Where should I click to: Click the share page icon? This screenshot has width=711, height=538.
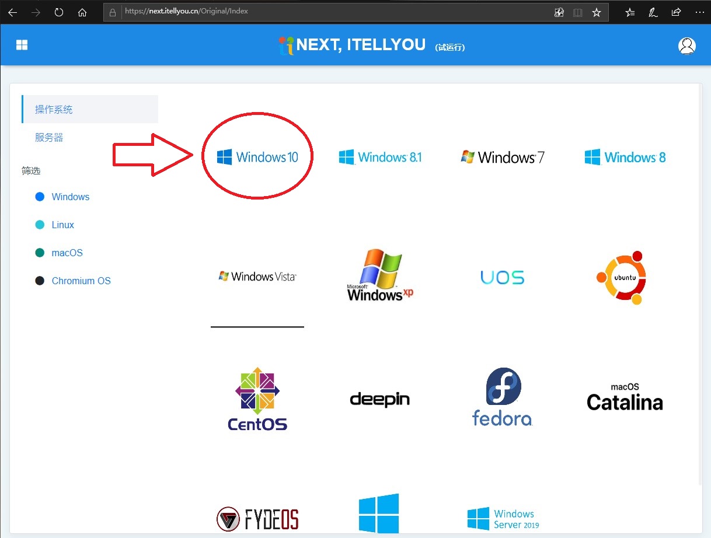click(676, 12)
